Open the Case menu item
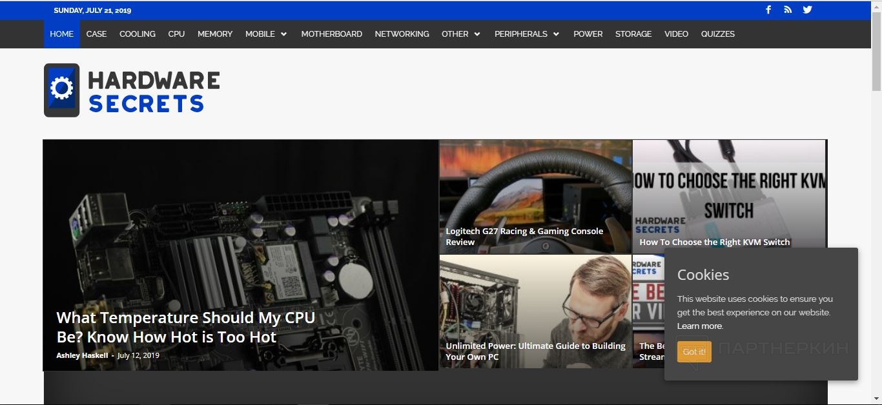This screenshot has width=882, height=405. (x=96, y=34)
